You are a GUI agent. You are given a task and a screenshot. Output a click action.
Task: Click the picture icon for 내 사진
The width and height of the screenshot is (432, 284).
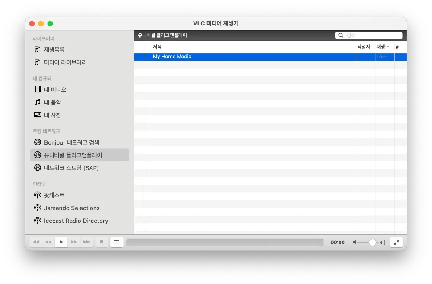(38, 115)
